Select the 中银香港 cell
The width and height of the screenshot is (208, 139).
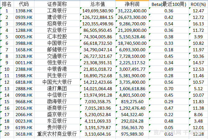57,69
